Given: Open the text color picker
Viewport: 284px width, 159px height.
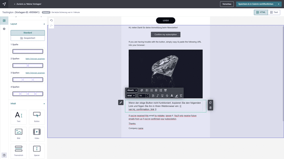Looking at the screenshot, I should 172,96.
